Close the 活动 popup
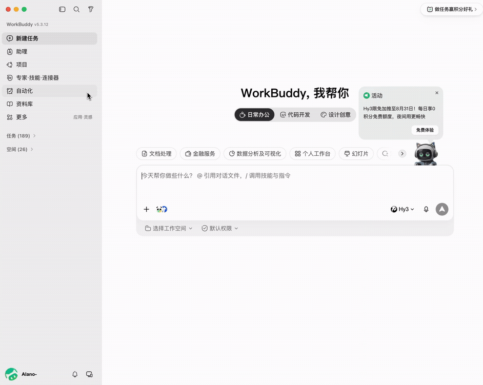This screenshot has height=385, width=483. click(437, 93)
